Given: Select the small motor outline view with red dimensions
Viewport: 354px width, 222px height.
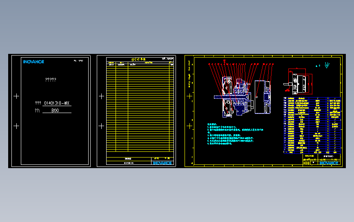Looking at the screenshot, I should (298, 82).
